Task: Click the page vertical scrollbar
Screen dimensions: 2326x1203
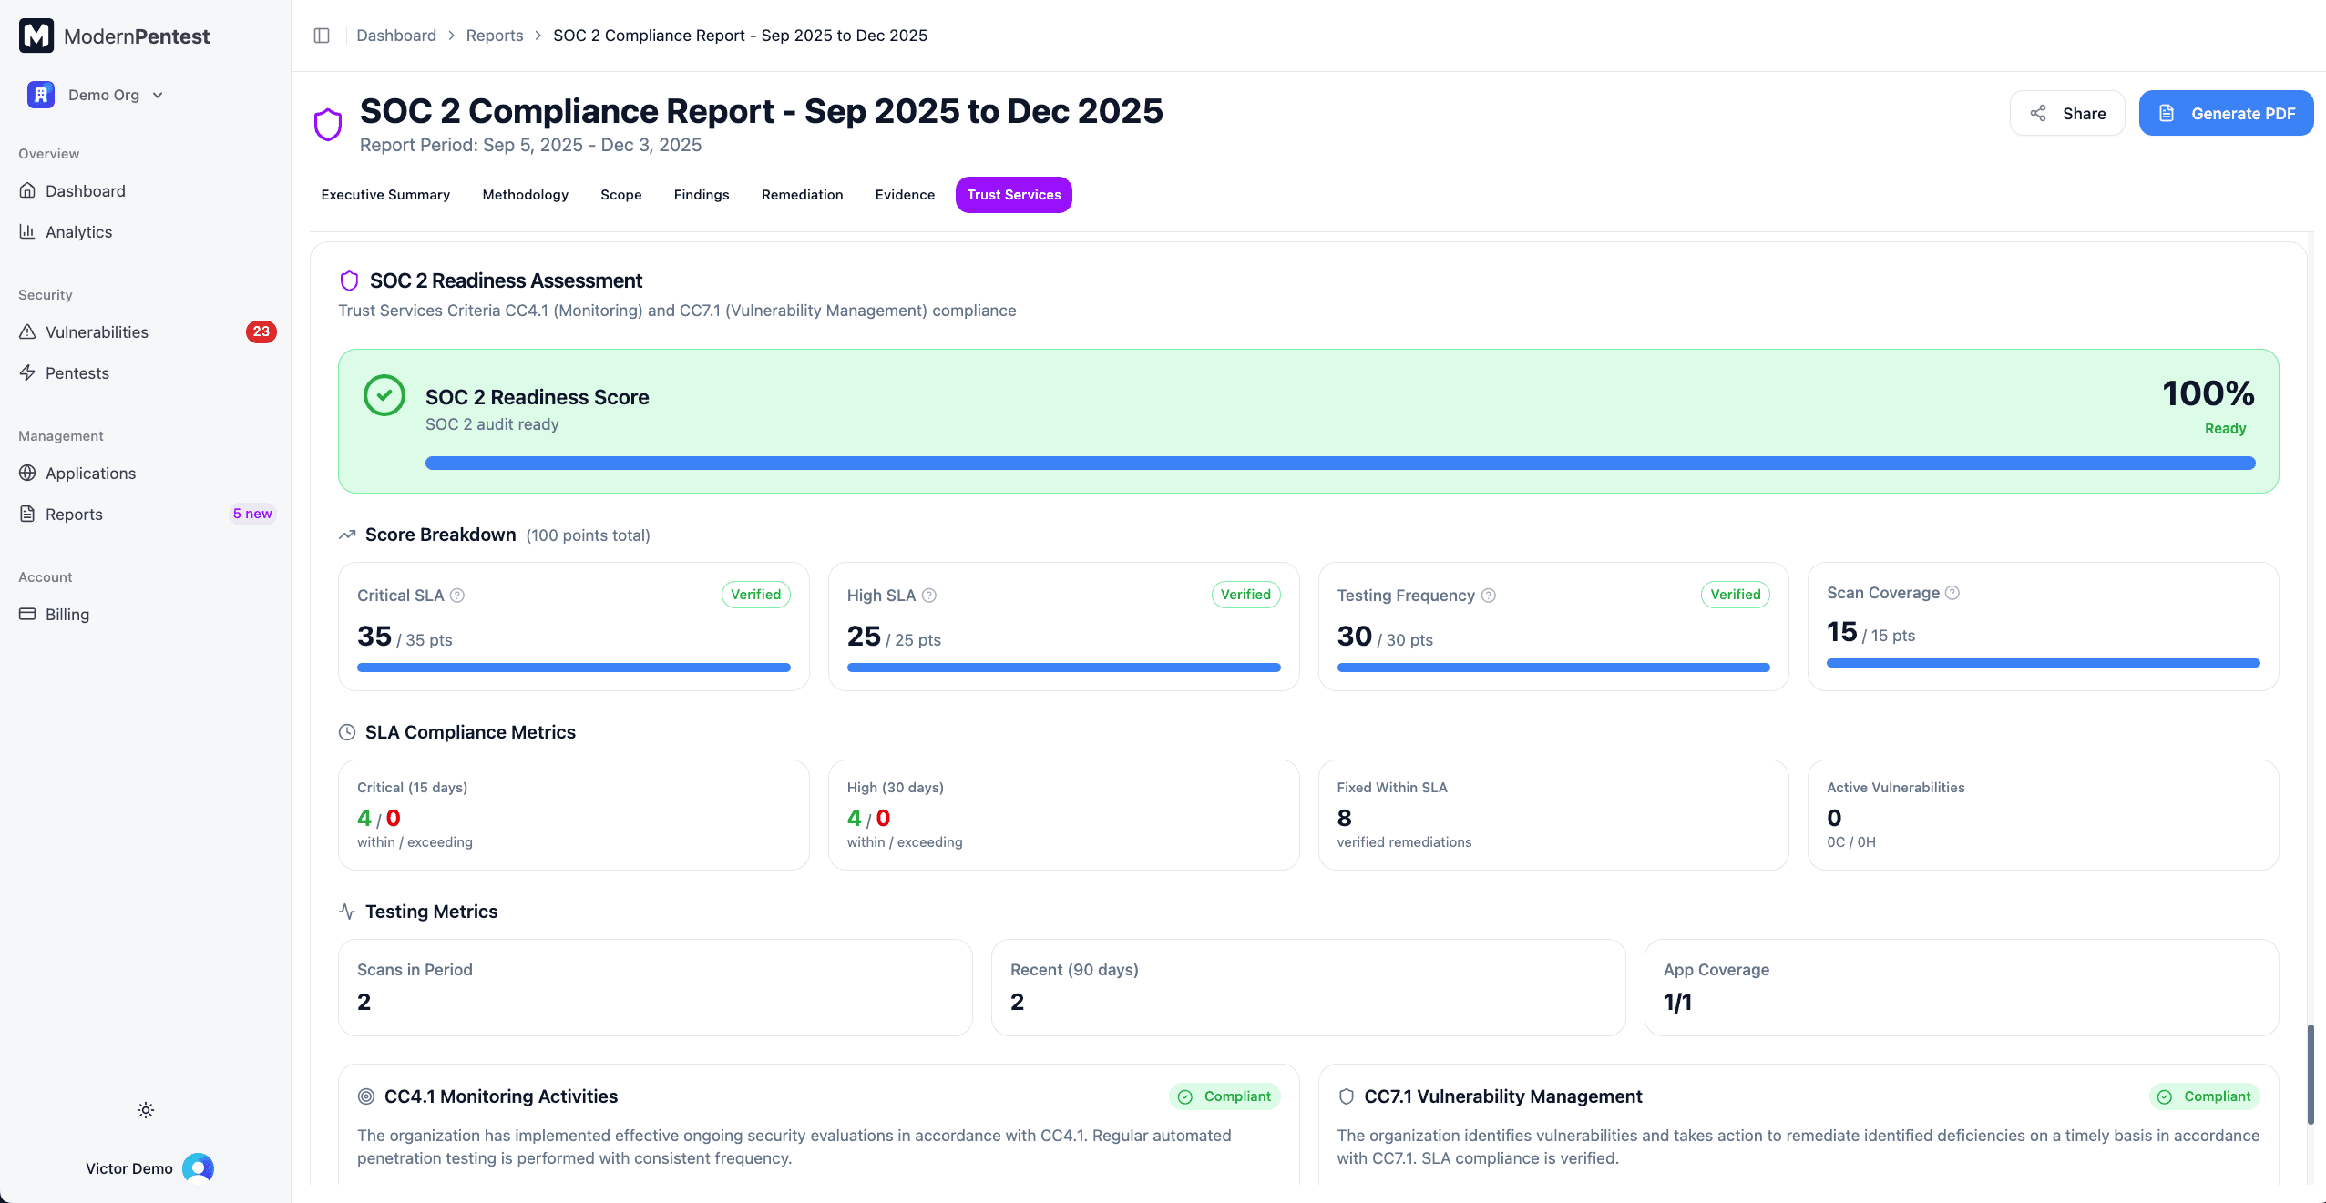Action: click(2310, 1075)
